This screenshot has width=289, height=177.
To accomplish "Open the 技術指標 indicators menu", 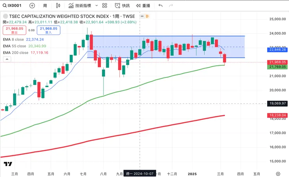I will click(80, 6).
